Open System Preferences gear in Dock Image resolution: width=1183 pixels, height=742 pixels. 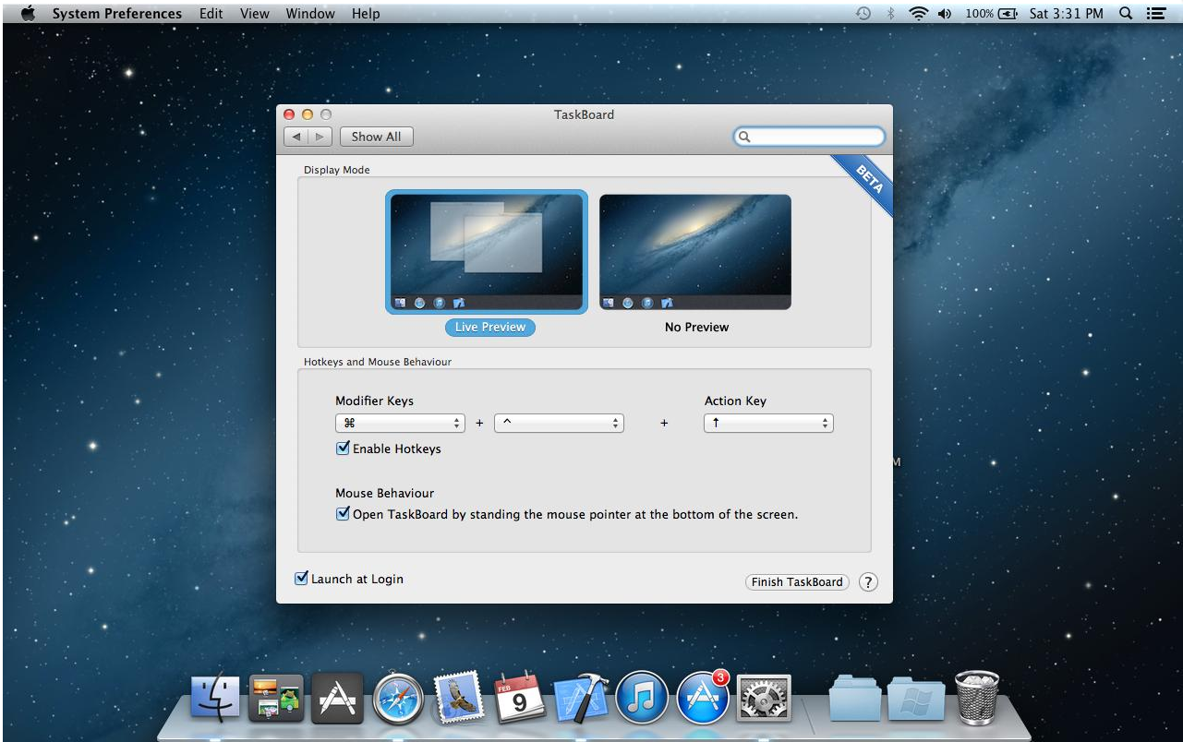click(763, 698)
